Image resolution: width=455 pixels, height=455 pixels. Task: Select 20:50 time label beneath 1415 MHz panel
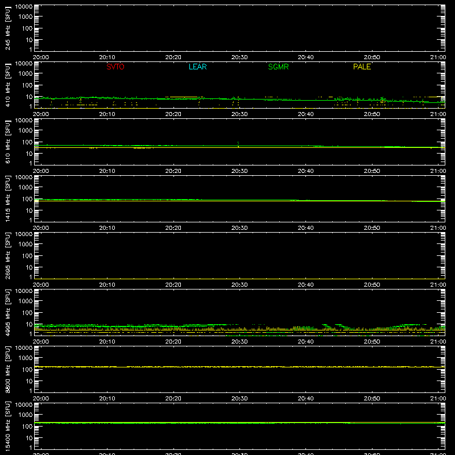[372, 228]
